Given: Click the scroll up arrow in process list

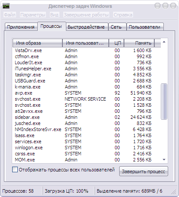Looking at the screenshot, I should point(164,42).
